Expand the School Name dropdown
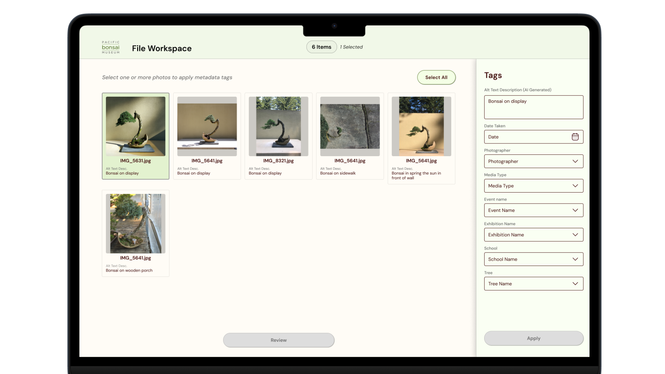This screenshot has width=665, height=374. (x=533, y=259)
